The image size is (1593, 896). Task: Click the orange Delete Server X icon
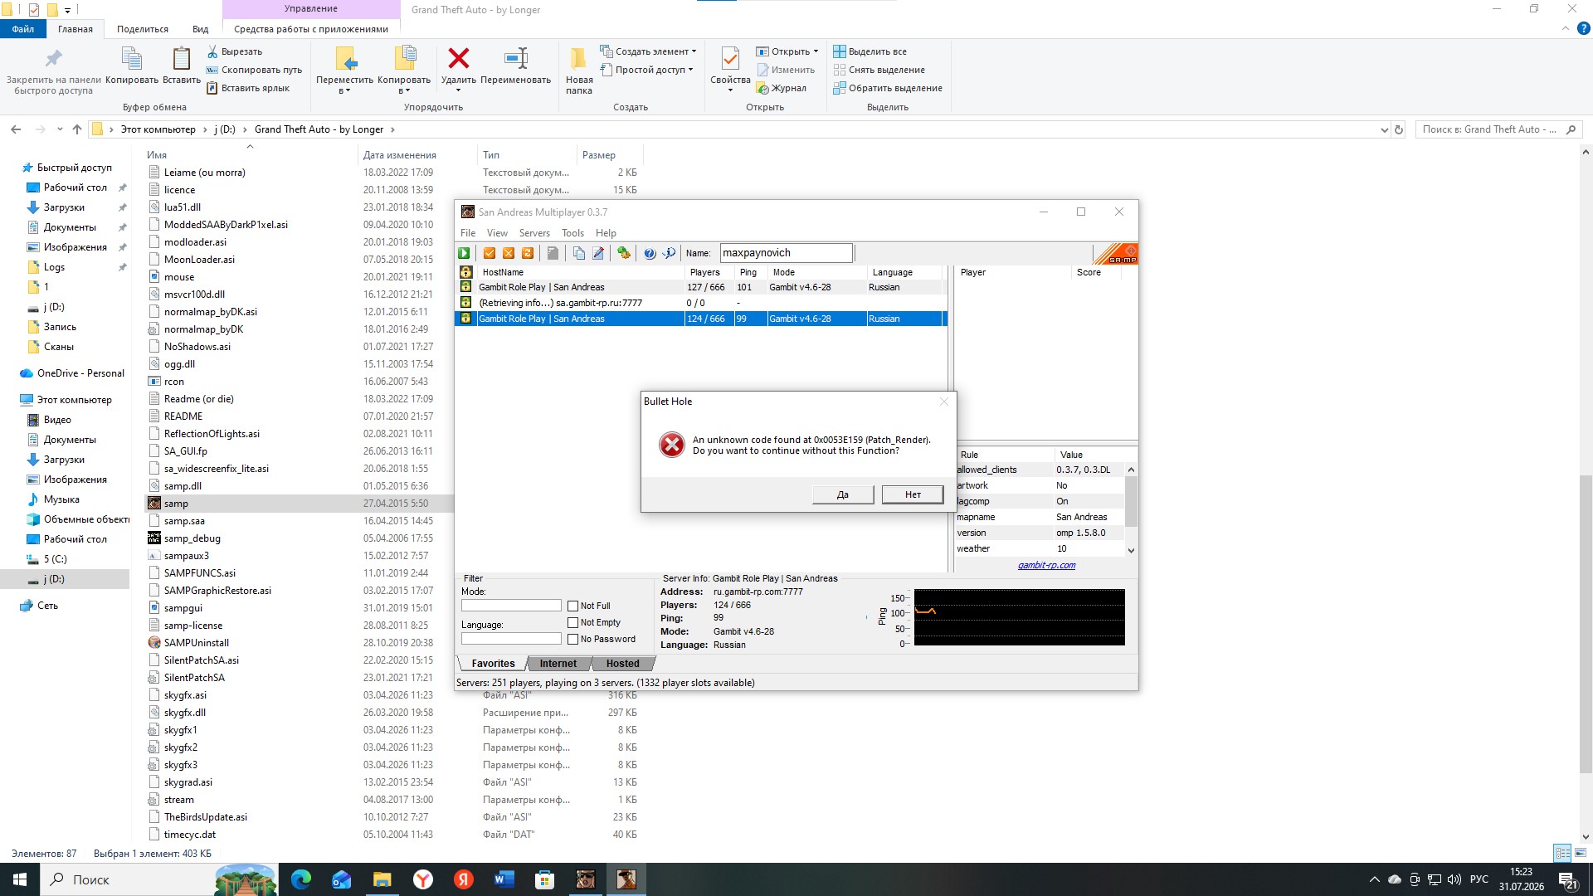coord(509,253)
